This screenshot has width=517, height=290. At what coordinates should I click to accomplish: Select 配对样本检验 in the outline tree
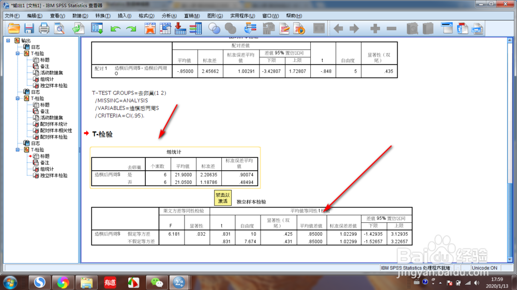coord(54,137)
